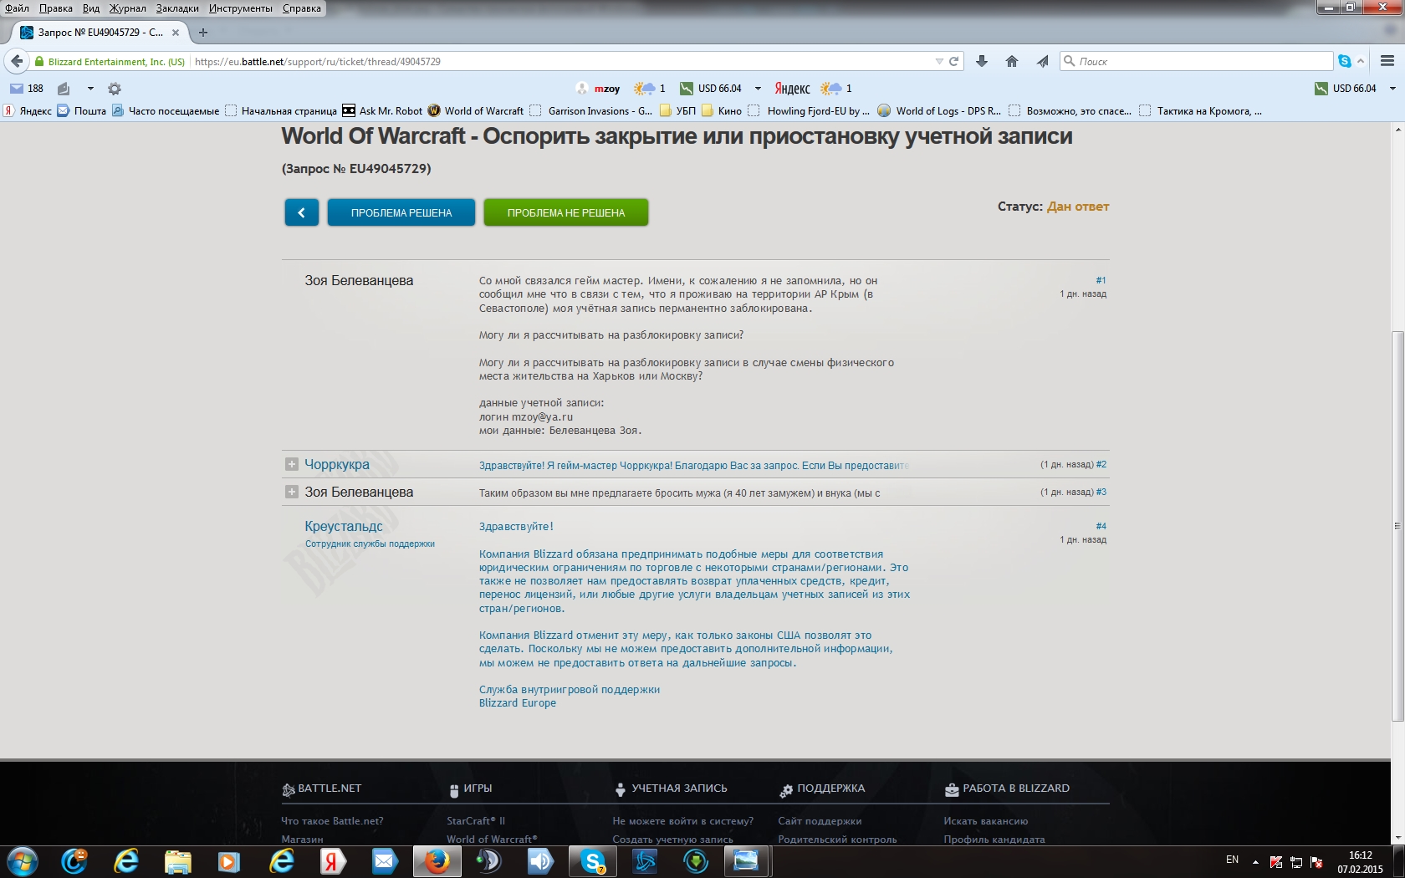Viewport: 1405px width, 878px height.
Task: Click the StarCraft II footer link
Action: [476, 821]
